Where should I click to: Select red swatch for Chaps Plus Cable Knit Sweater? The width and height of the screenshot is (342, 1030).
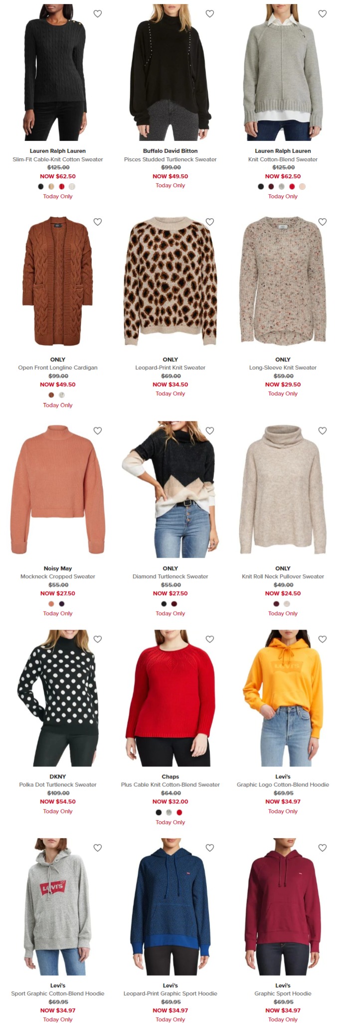pyautogui.click(x=179, y=812)
